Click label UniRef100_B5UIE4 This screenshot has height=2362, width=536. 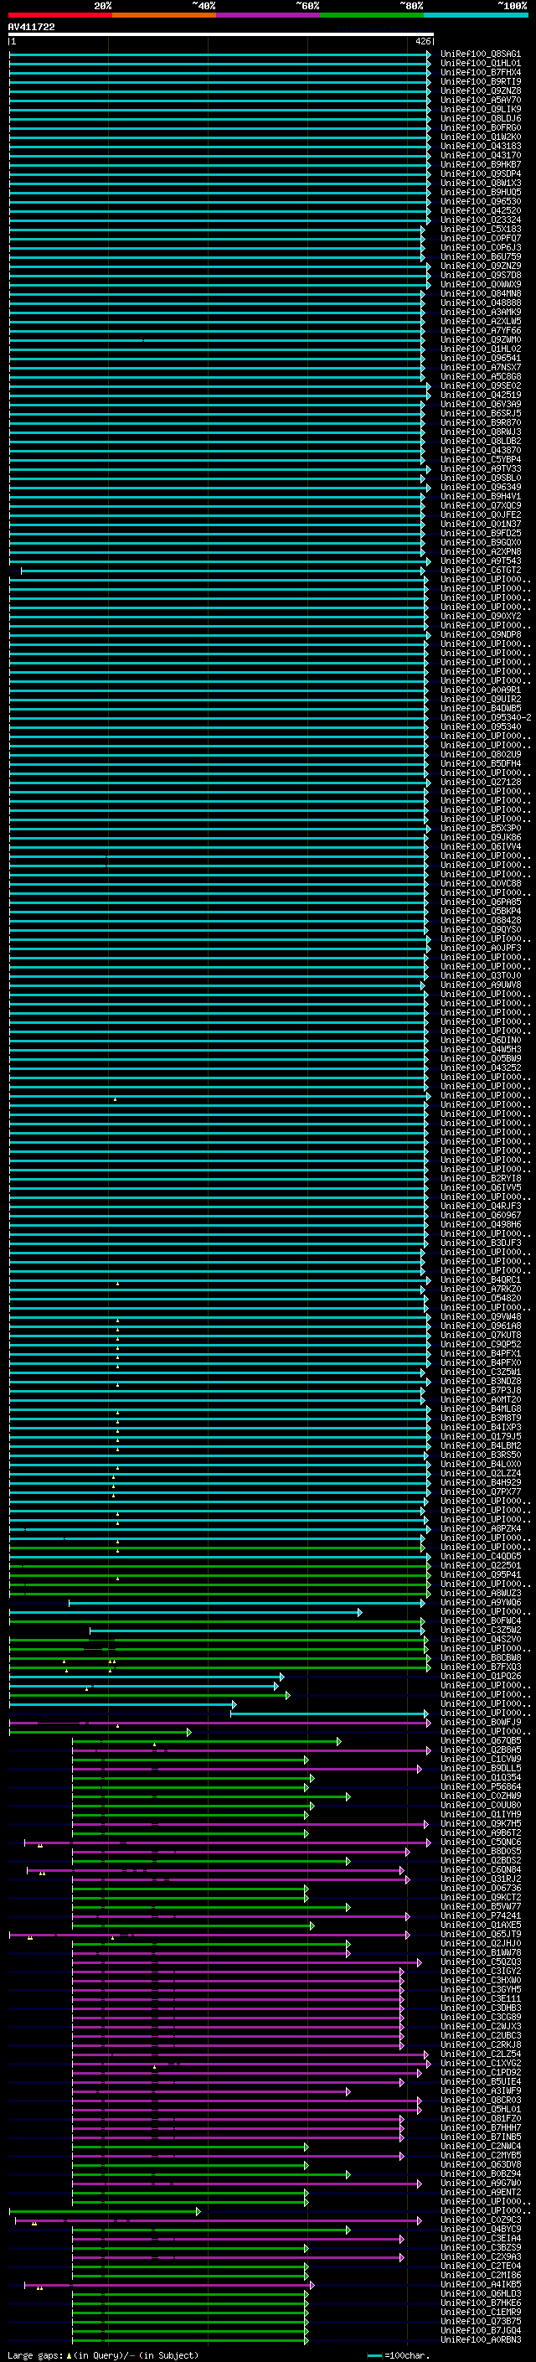point(480,2081)
